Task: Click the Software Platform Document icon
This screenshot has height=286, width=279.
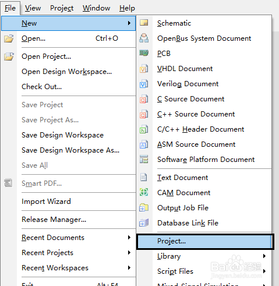Action: click(x=144, y=159)
